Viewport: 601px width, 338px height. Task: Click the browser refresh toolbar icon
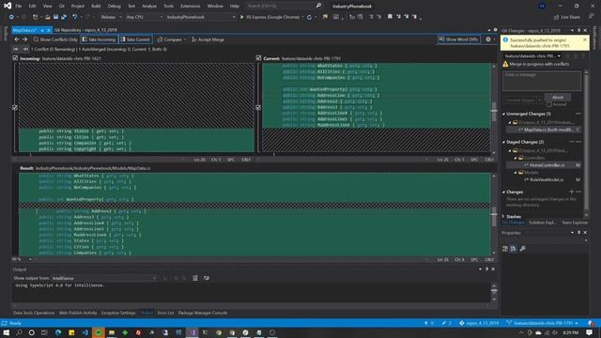[309, 17]
